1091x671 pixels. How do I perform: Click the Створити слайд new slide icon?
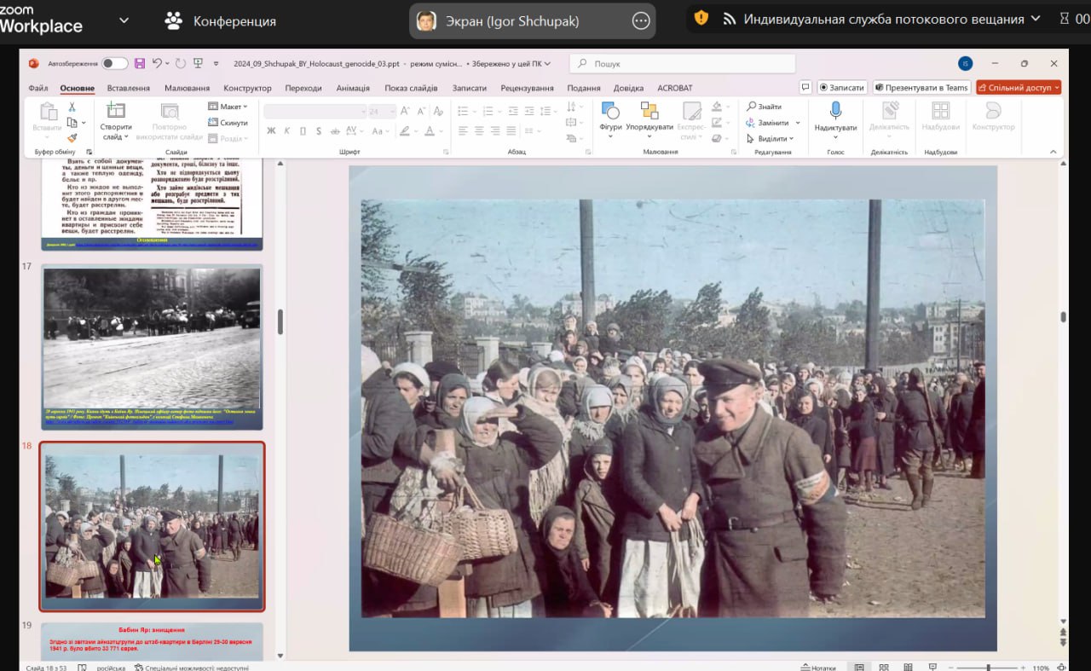(115, 110)
